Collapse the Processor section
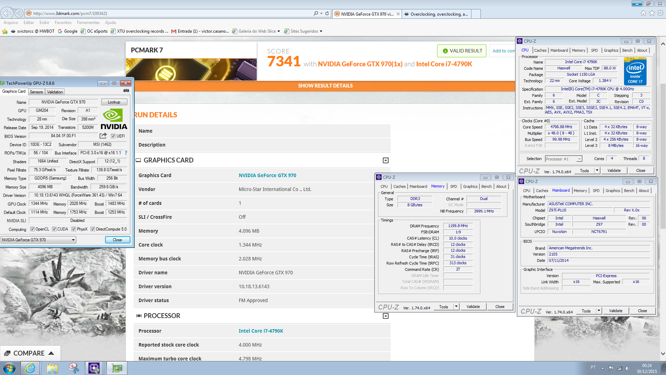The width and height of the screenshot is (666, 375). [386, 316]
